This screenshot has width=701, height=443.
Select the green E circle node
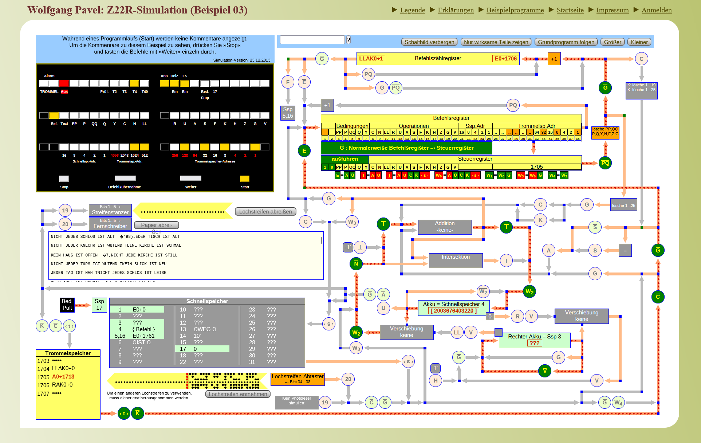[x=304, y=150]
